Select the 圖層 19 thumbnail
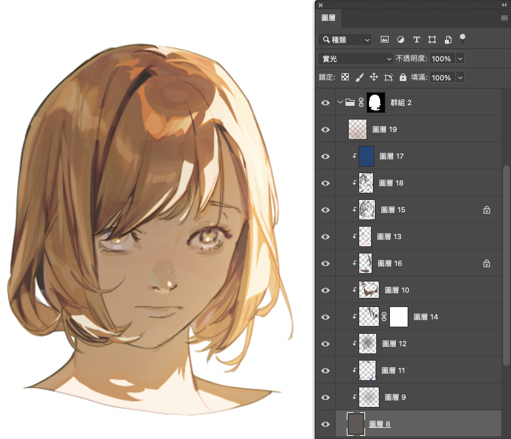This screenshot has width=511, height=439. point(357,129)
